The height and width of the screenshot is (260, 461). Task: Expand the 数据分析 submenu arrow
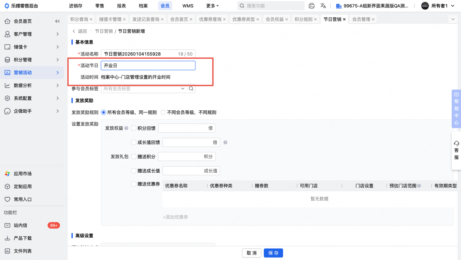(x=57, y=85)
